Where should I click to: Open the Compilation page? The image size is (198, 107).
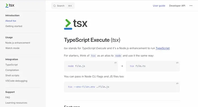12,70
